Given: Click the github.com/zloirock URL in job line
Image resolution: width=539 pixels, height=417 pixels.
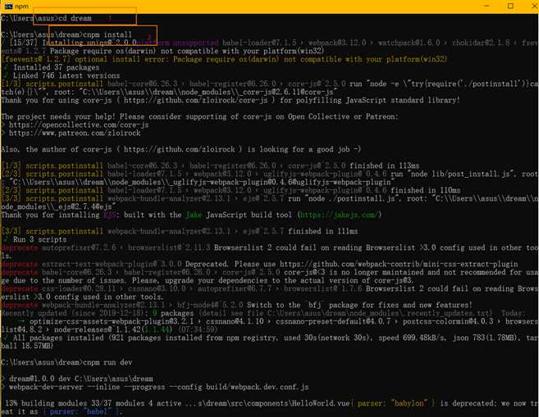Looking at the screenshot, I should pos(180,149).
